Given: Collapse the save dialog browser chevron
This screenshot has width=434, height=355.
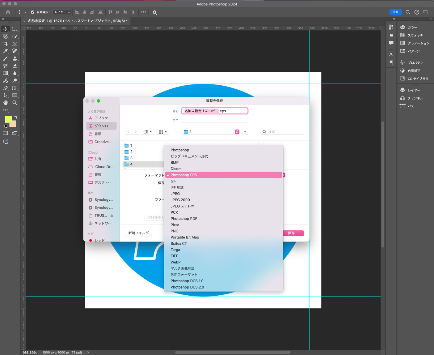Looking at the screenshot, I should 245,132.
